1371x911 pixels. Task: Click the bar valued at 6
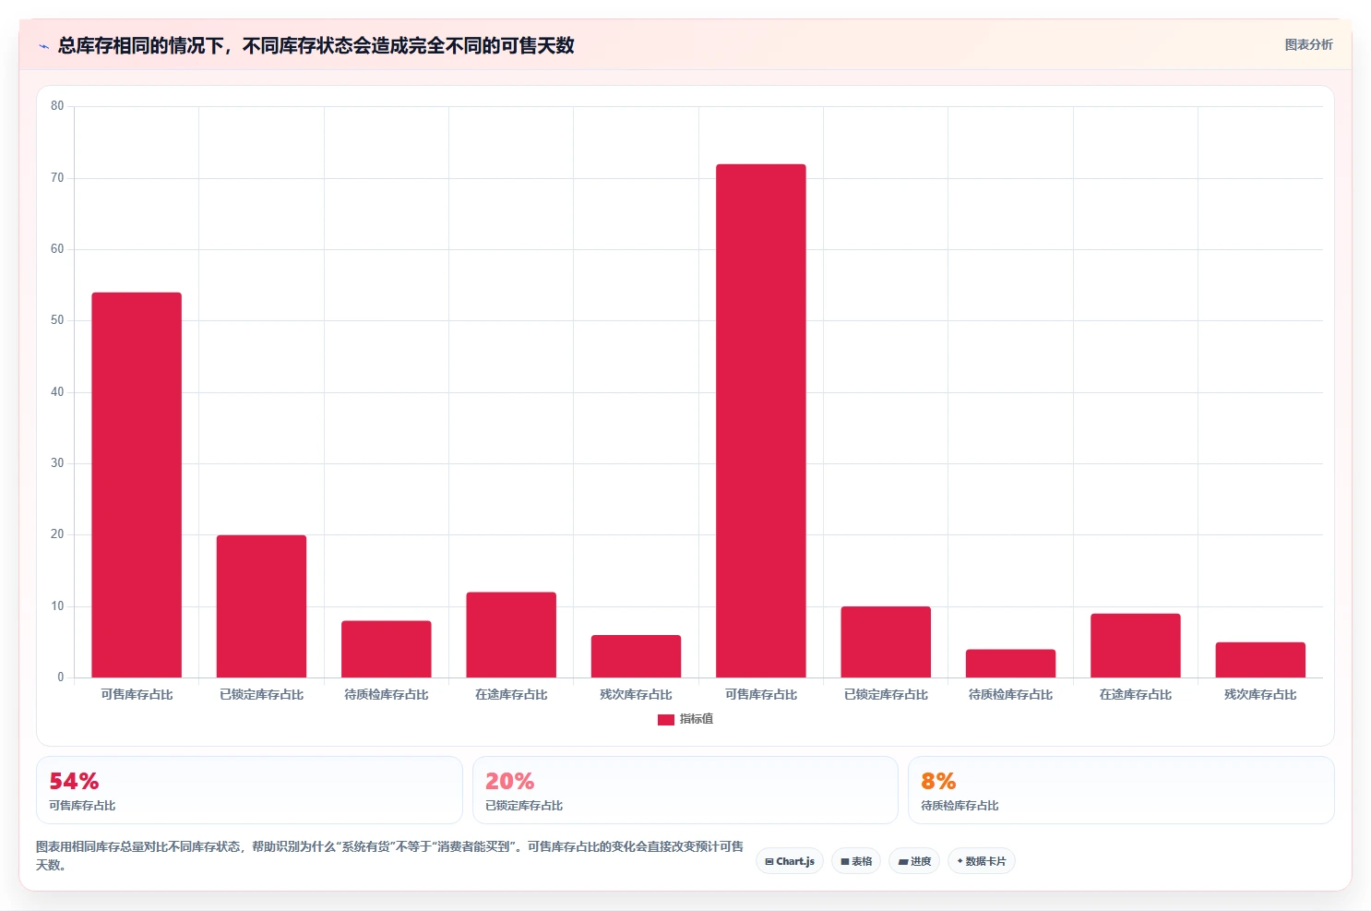click(637, 656)
